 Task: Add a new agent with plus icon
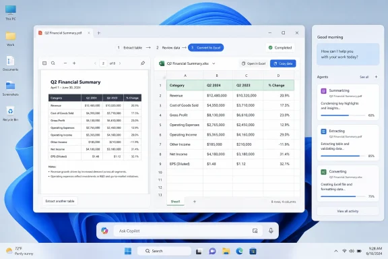pyautogui.click(x=376, y=77)
